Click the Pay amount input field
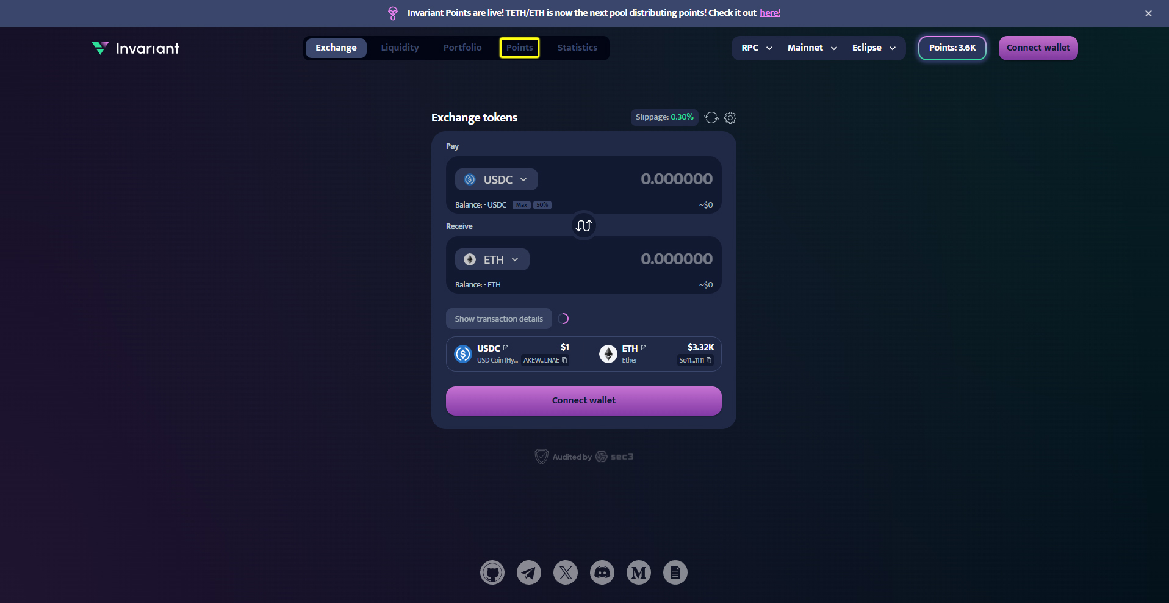This screenshot has height=603, width=1169. tap(676, 179)
